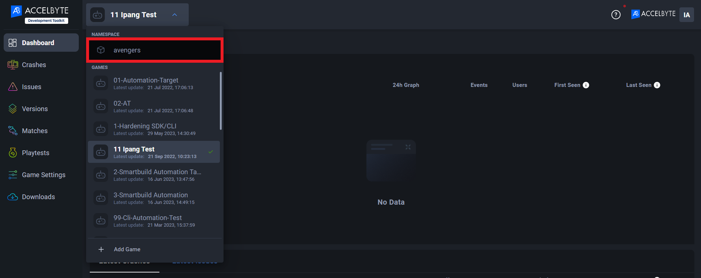Click gamepad icon of 11 Ipang Test row
The height and width of the screenshot is (278, 701).
(101, 152)
